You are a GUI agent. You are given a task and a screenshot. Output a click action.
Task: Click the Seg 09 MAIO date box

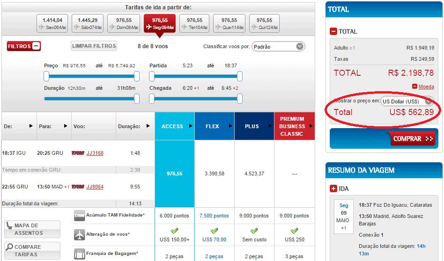point(343,217)
